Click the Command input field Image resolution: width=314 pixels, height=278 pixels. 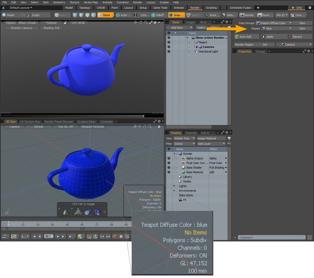pyautogui.click(x=272, y=238)
